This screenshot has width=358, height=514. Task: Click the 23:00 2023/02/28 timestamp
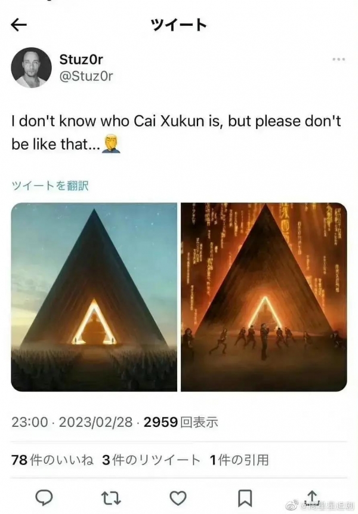pyautogui.click(x=72, y=422)
